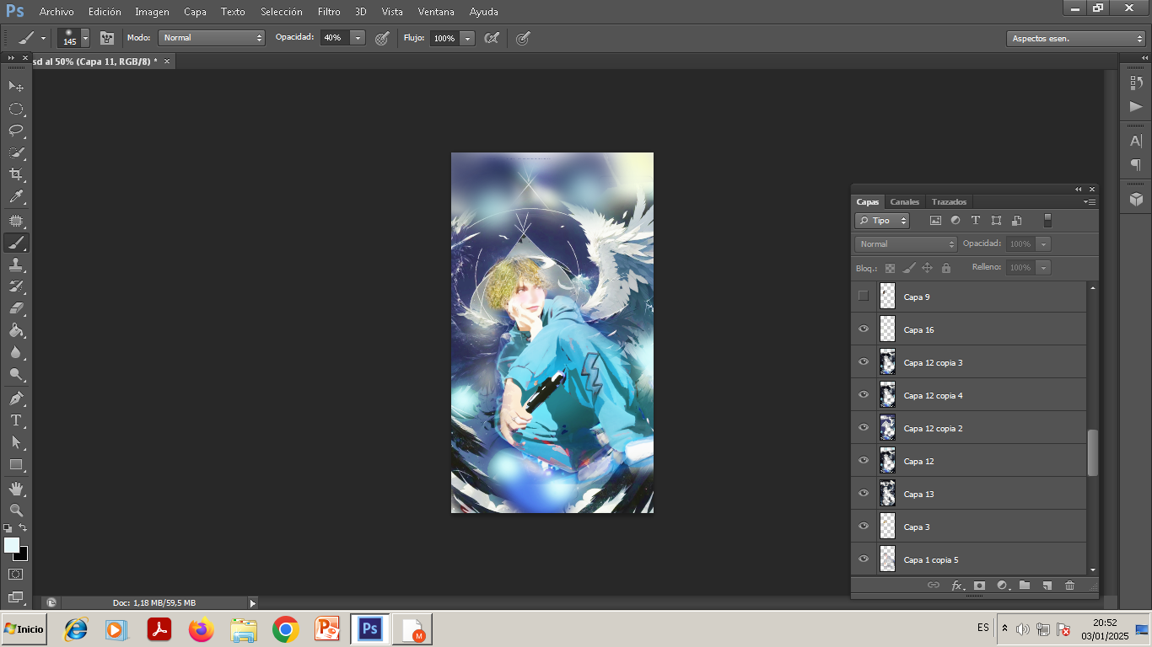Swap foreground and background colors
Image resolution: width=1152 pixels, height=647 pixels.
pyautogui.click(x=24, y=527)
